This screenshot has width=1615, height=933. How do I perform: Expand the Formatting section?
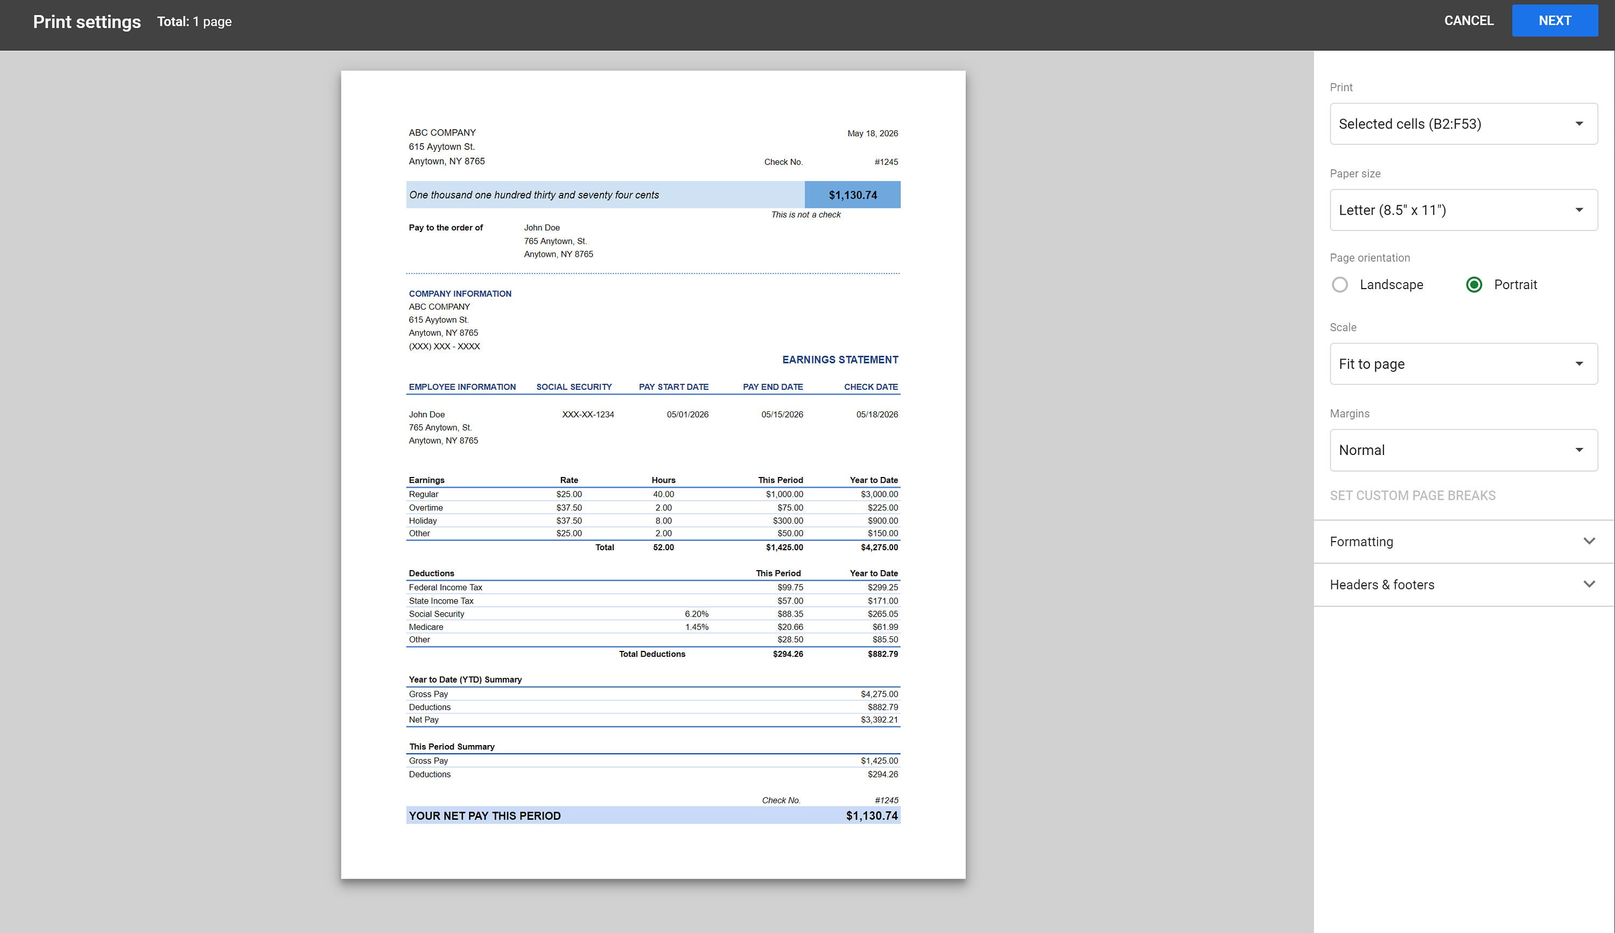click(1463, 542)
